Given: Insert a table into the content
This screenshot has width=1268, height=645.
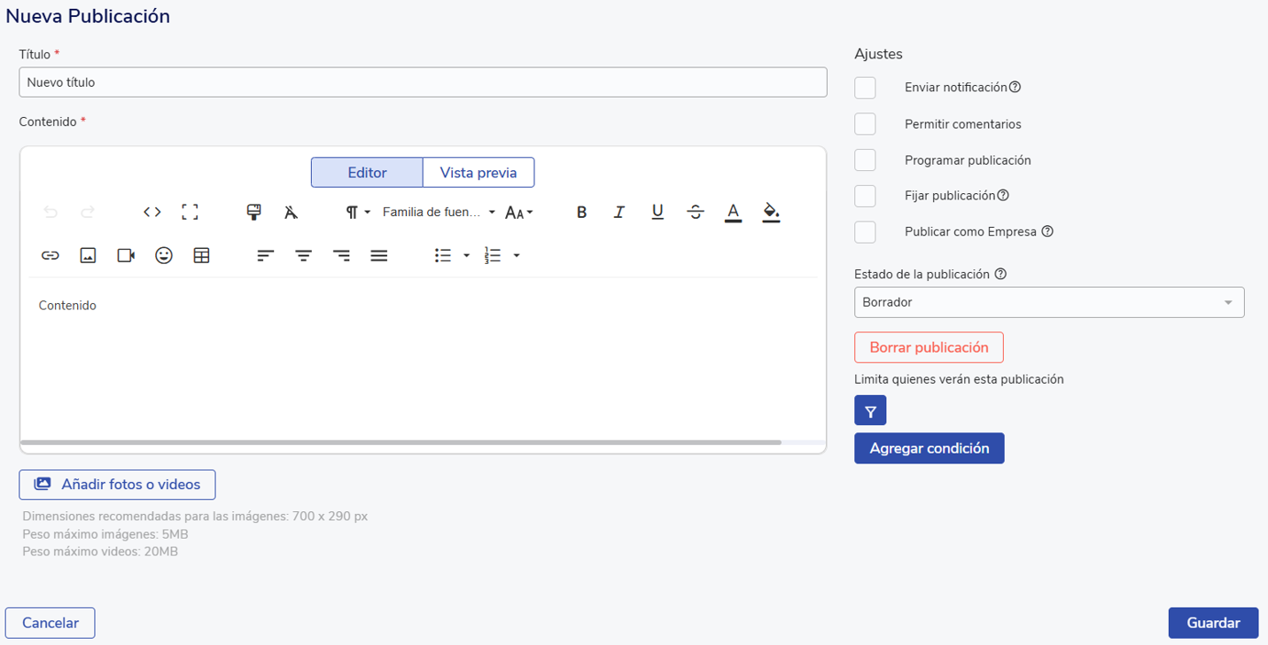Looking at the screenshot, I should coord(201,255).
